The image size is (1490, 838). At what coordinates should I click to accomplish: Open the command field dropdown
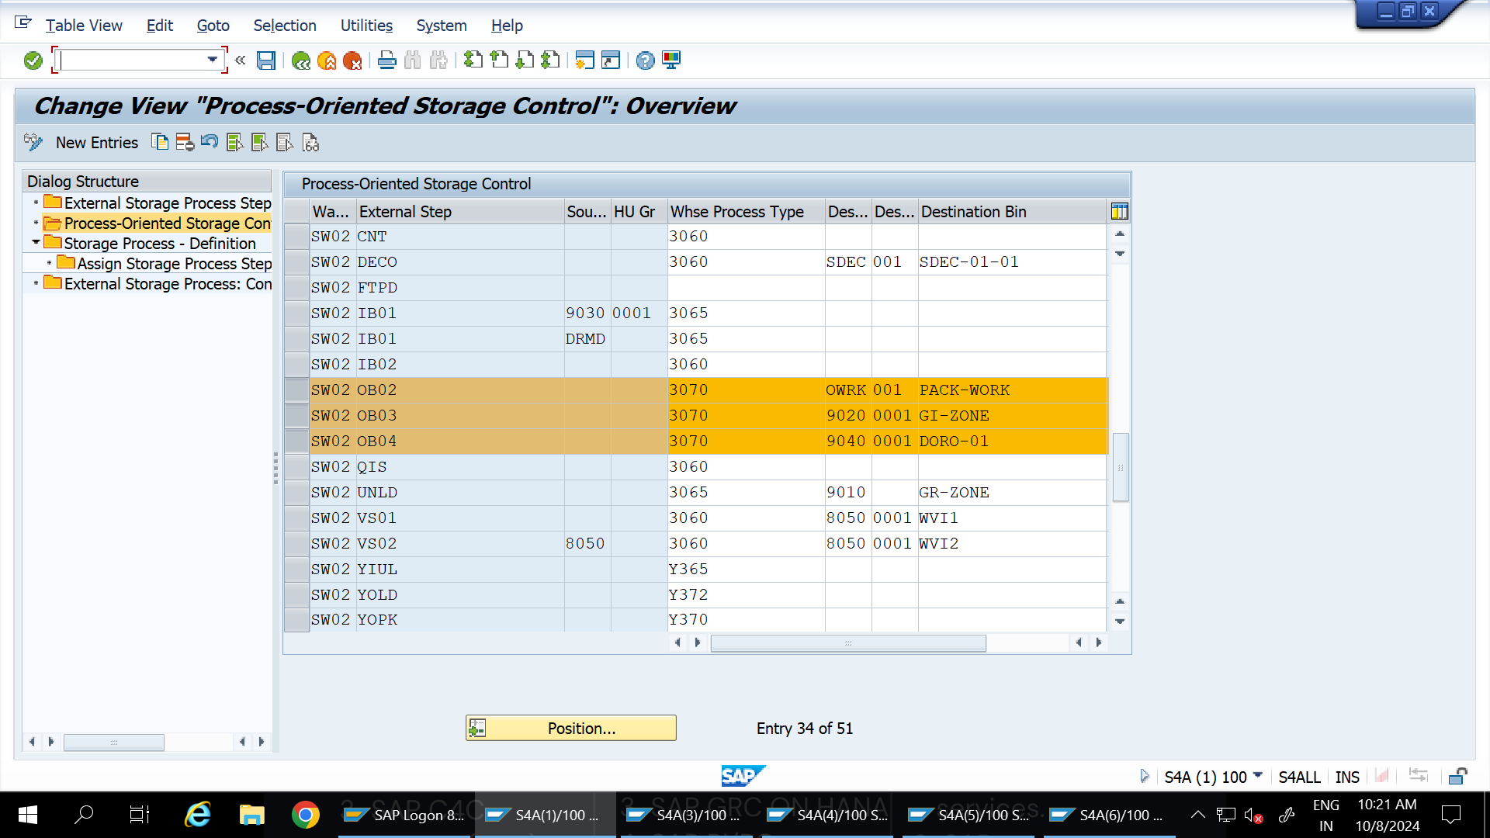tap(213, 60)
